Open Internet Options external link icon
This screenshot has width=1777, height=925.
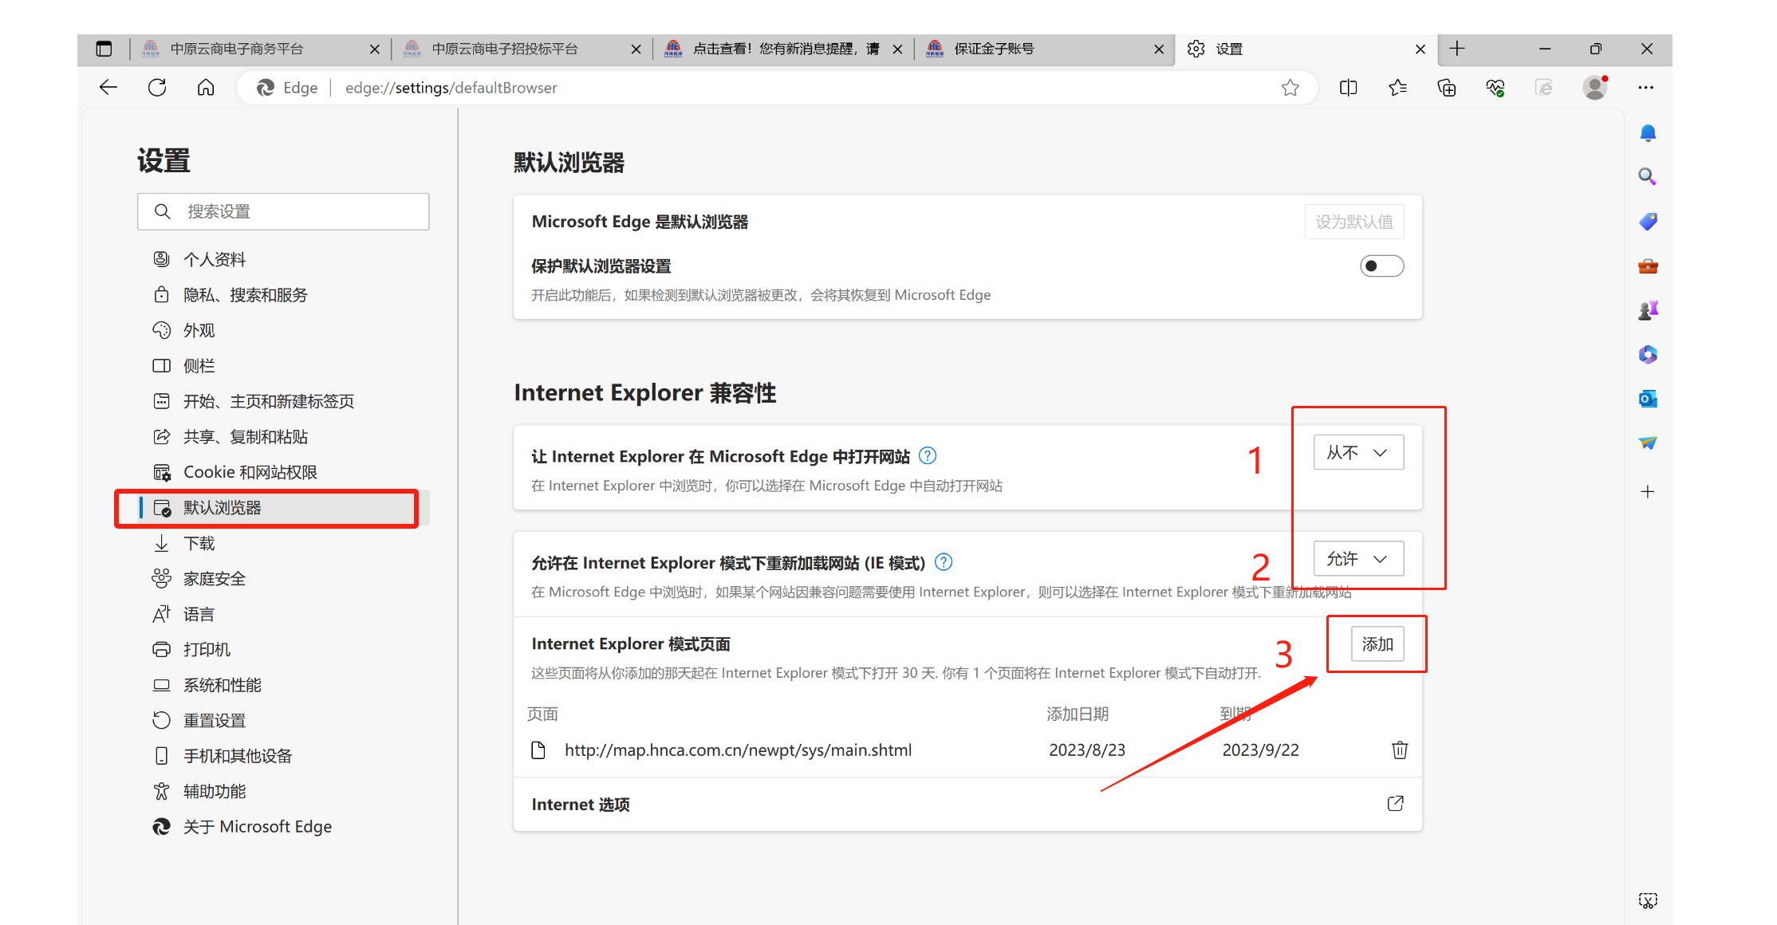(x=1395, y=804)
